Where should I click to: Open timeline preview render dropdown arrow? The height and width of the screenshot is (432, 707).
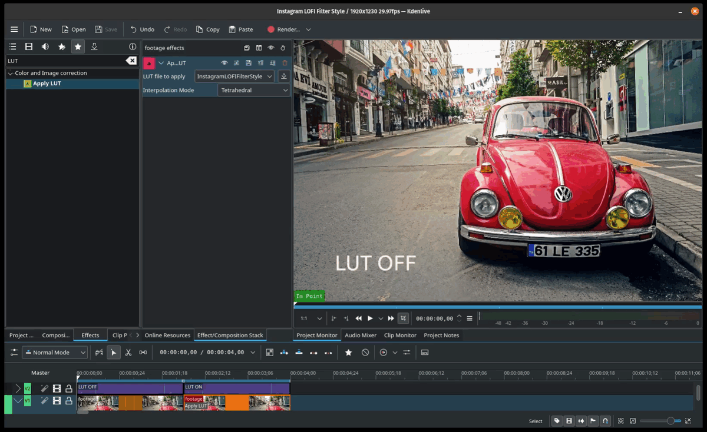(395, 353)
